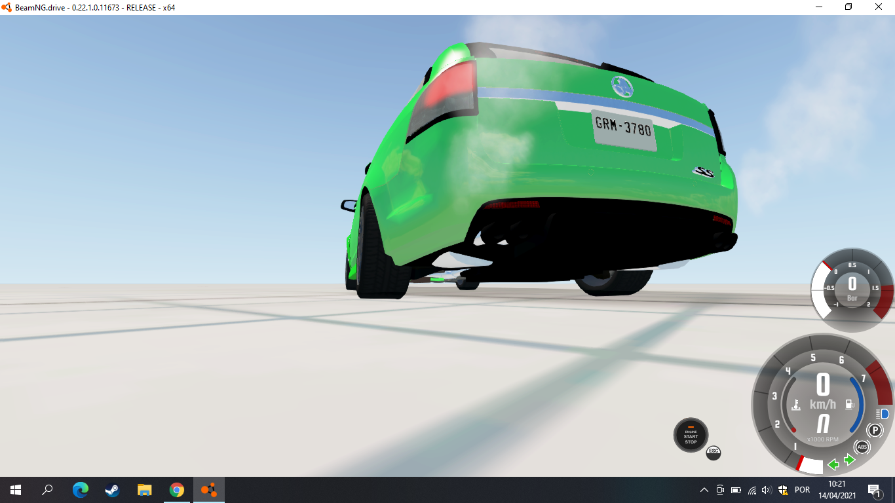Screen dimensions: 895x503
Task: Click the fuel pump icon on tachometer
Action: (850, 404)
